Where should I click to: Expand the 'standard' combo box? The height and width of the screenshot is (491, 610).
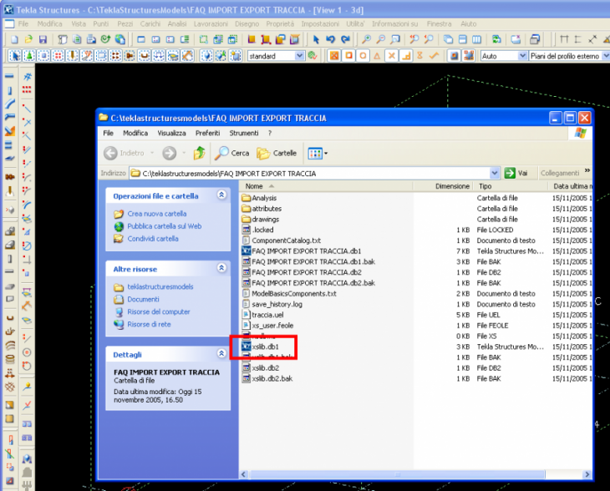300,55
